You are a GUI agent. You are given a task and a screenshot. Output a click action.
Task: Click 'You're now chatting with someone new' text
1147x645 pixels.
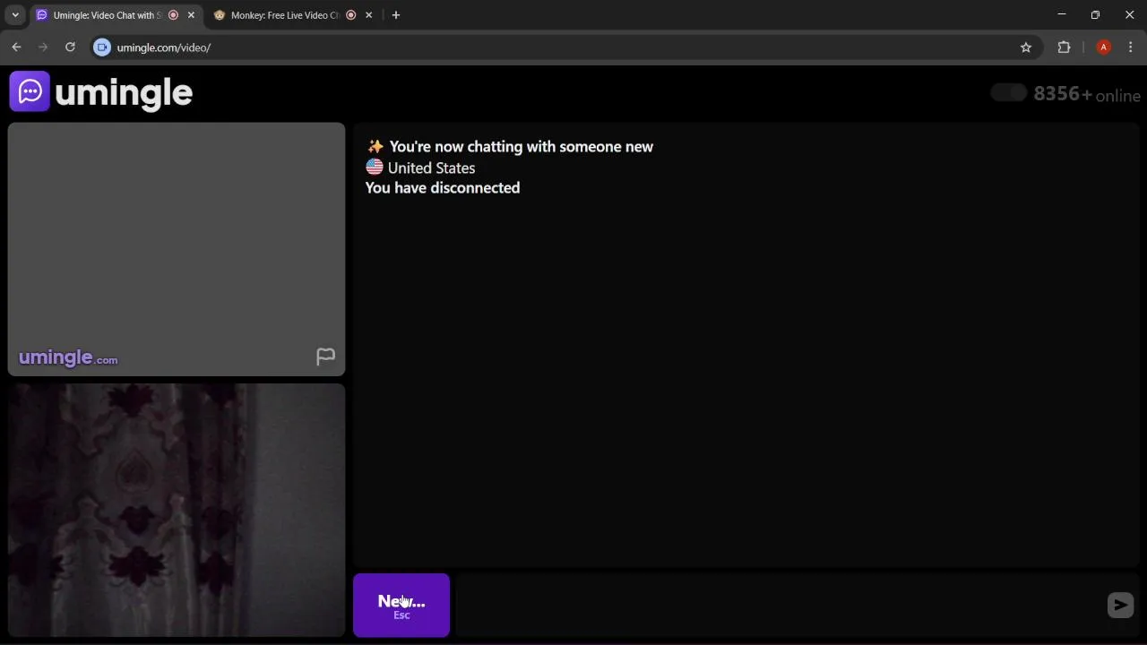click(522, 147)
